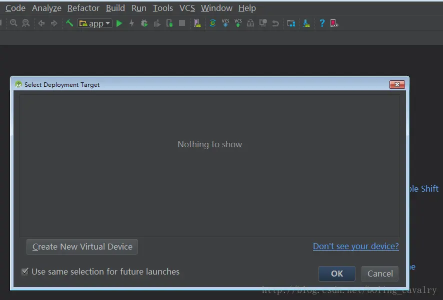Screen dimensions: 443x300
Task: Open the Window menu
Action: point(216,8)
